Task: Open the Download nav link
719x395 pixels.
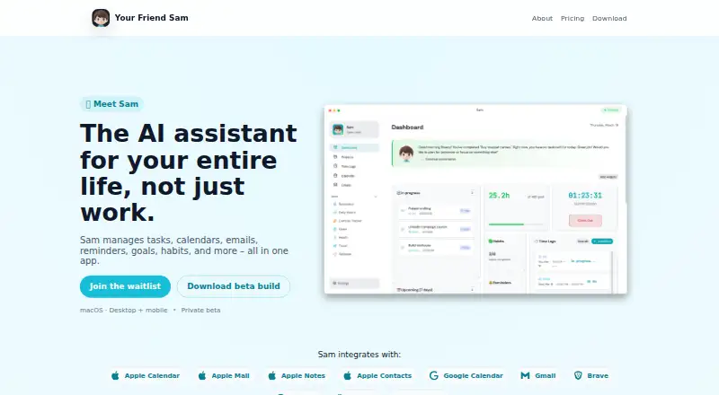Action: (x=609, y=18)
